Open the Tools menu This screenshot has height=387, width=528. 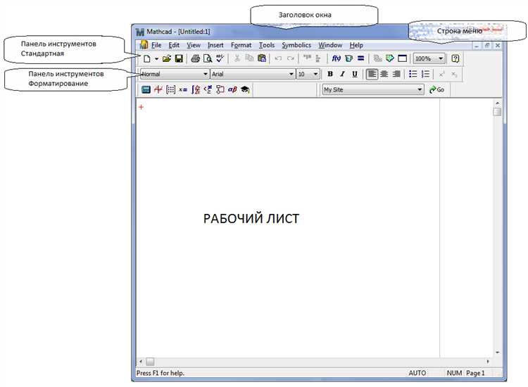click(x=267, y=45)
